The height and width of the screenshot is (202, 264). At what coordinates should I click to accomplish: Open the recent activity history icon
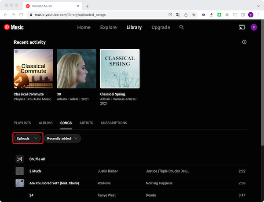pos(244,42)
